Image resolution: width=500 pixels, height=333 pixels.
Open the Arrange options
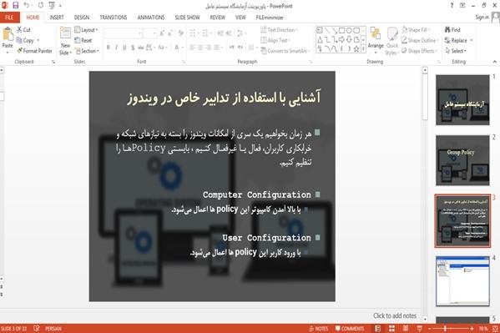(x=376, y=40)
